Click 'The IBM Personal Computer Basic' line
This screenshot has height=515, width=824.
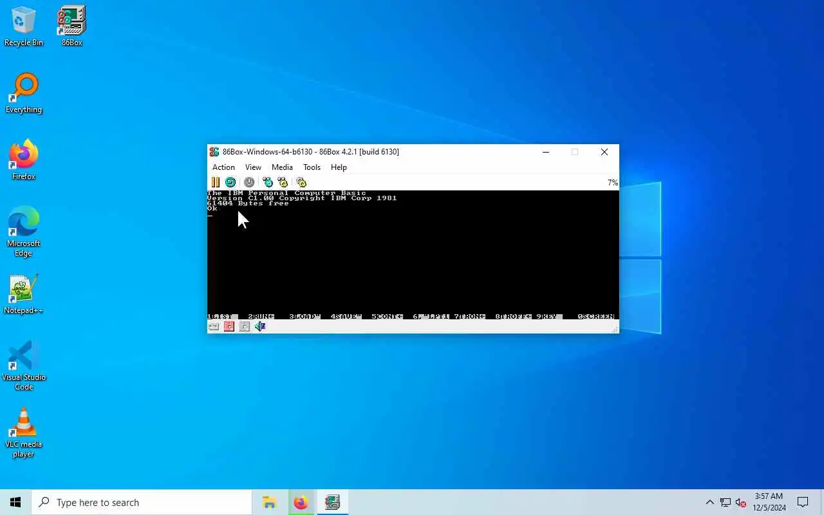coord(286,193)
